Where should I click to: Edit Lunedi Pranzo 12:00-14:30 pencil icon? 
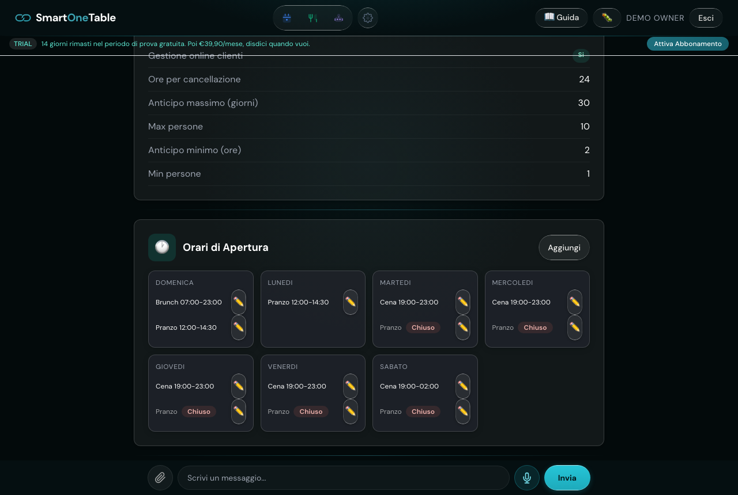pos(351,302)
